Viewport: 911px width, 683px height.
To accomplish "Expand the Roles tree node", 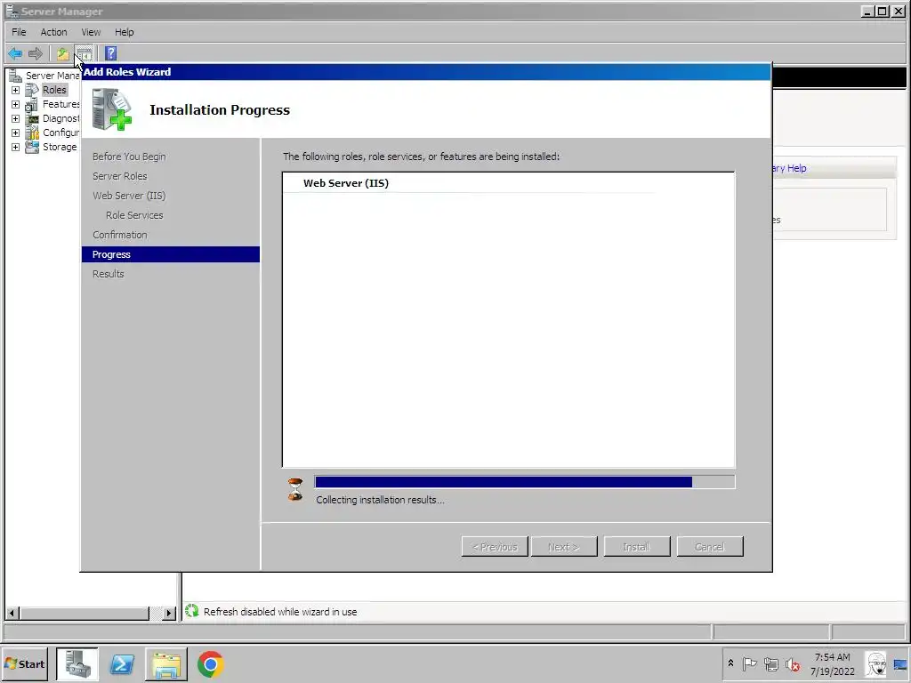I will point(16,90).
